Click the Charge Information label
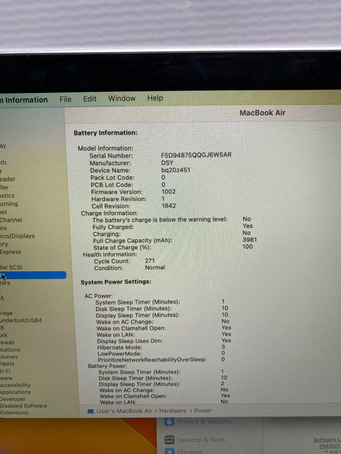The width and height of the screenshot is (341, 454). click(110, 213)
